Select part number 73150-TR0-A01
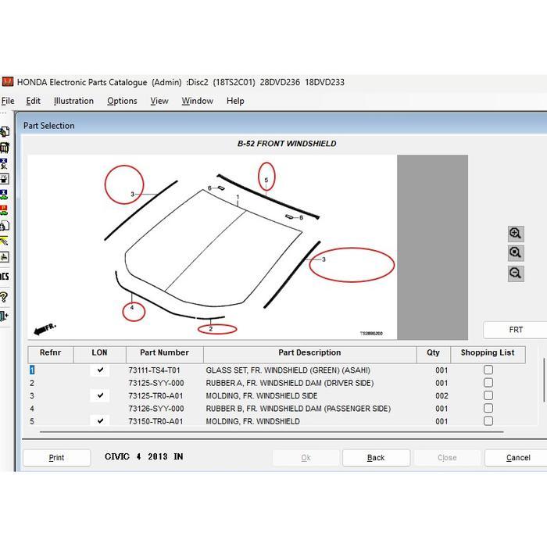 156,421
